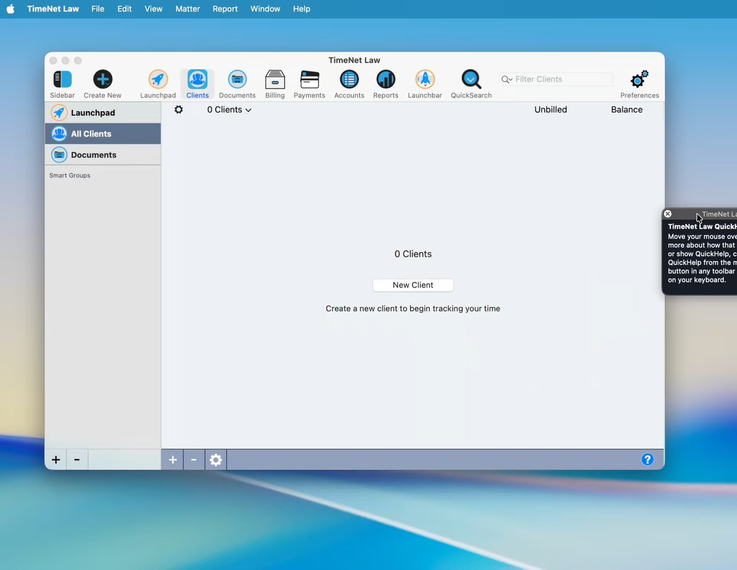
Task: Open the Help menu
Action: click(x=302, y=9)
